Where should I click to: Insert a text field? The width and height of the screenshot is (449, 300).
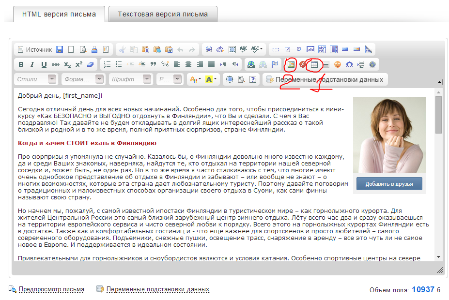pyautogui.click(x=310, y=49)
